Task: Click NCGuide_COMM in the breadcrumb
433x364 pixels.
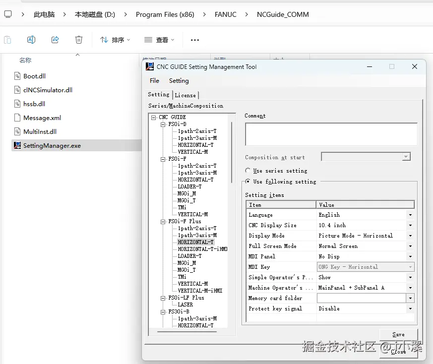Action: (x=283, y=14)
